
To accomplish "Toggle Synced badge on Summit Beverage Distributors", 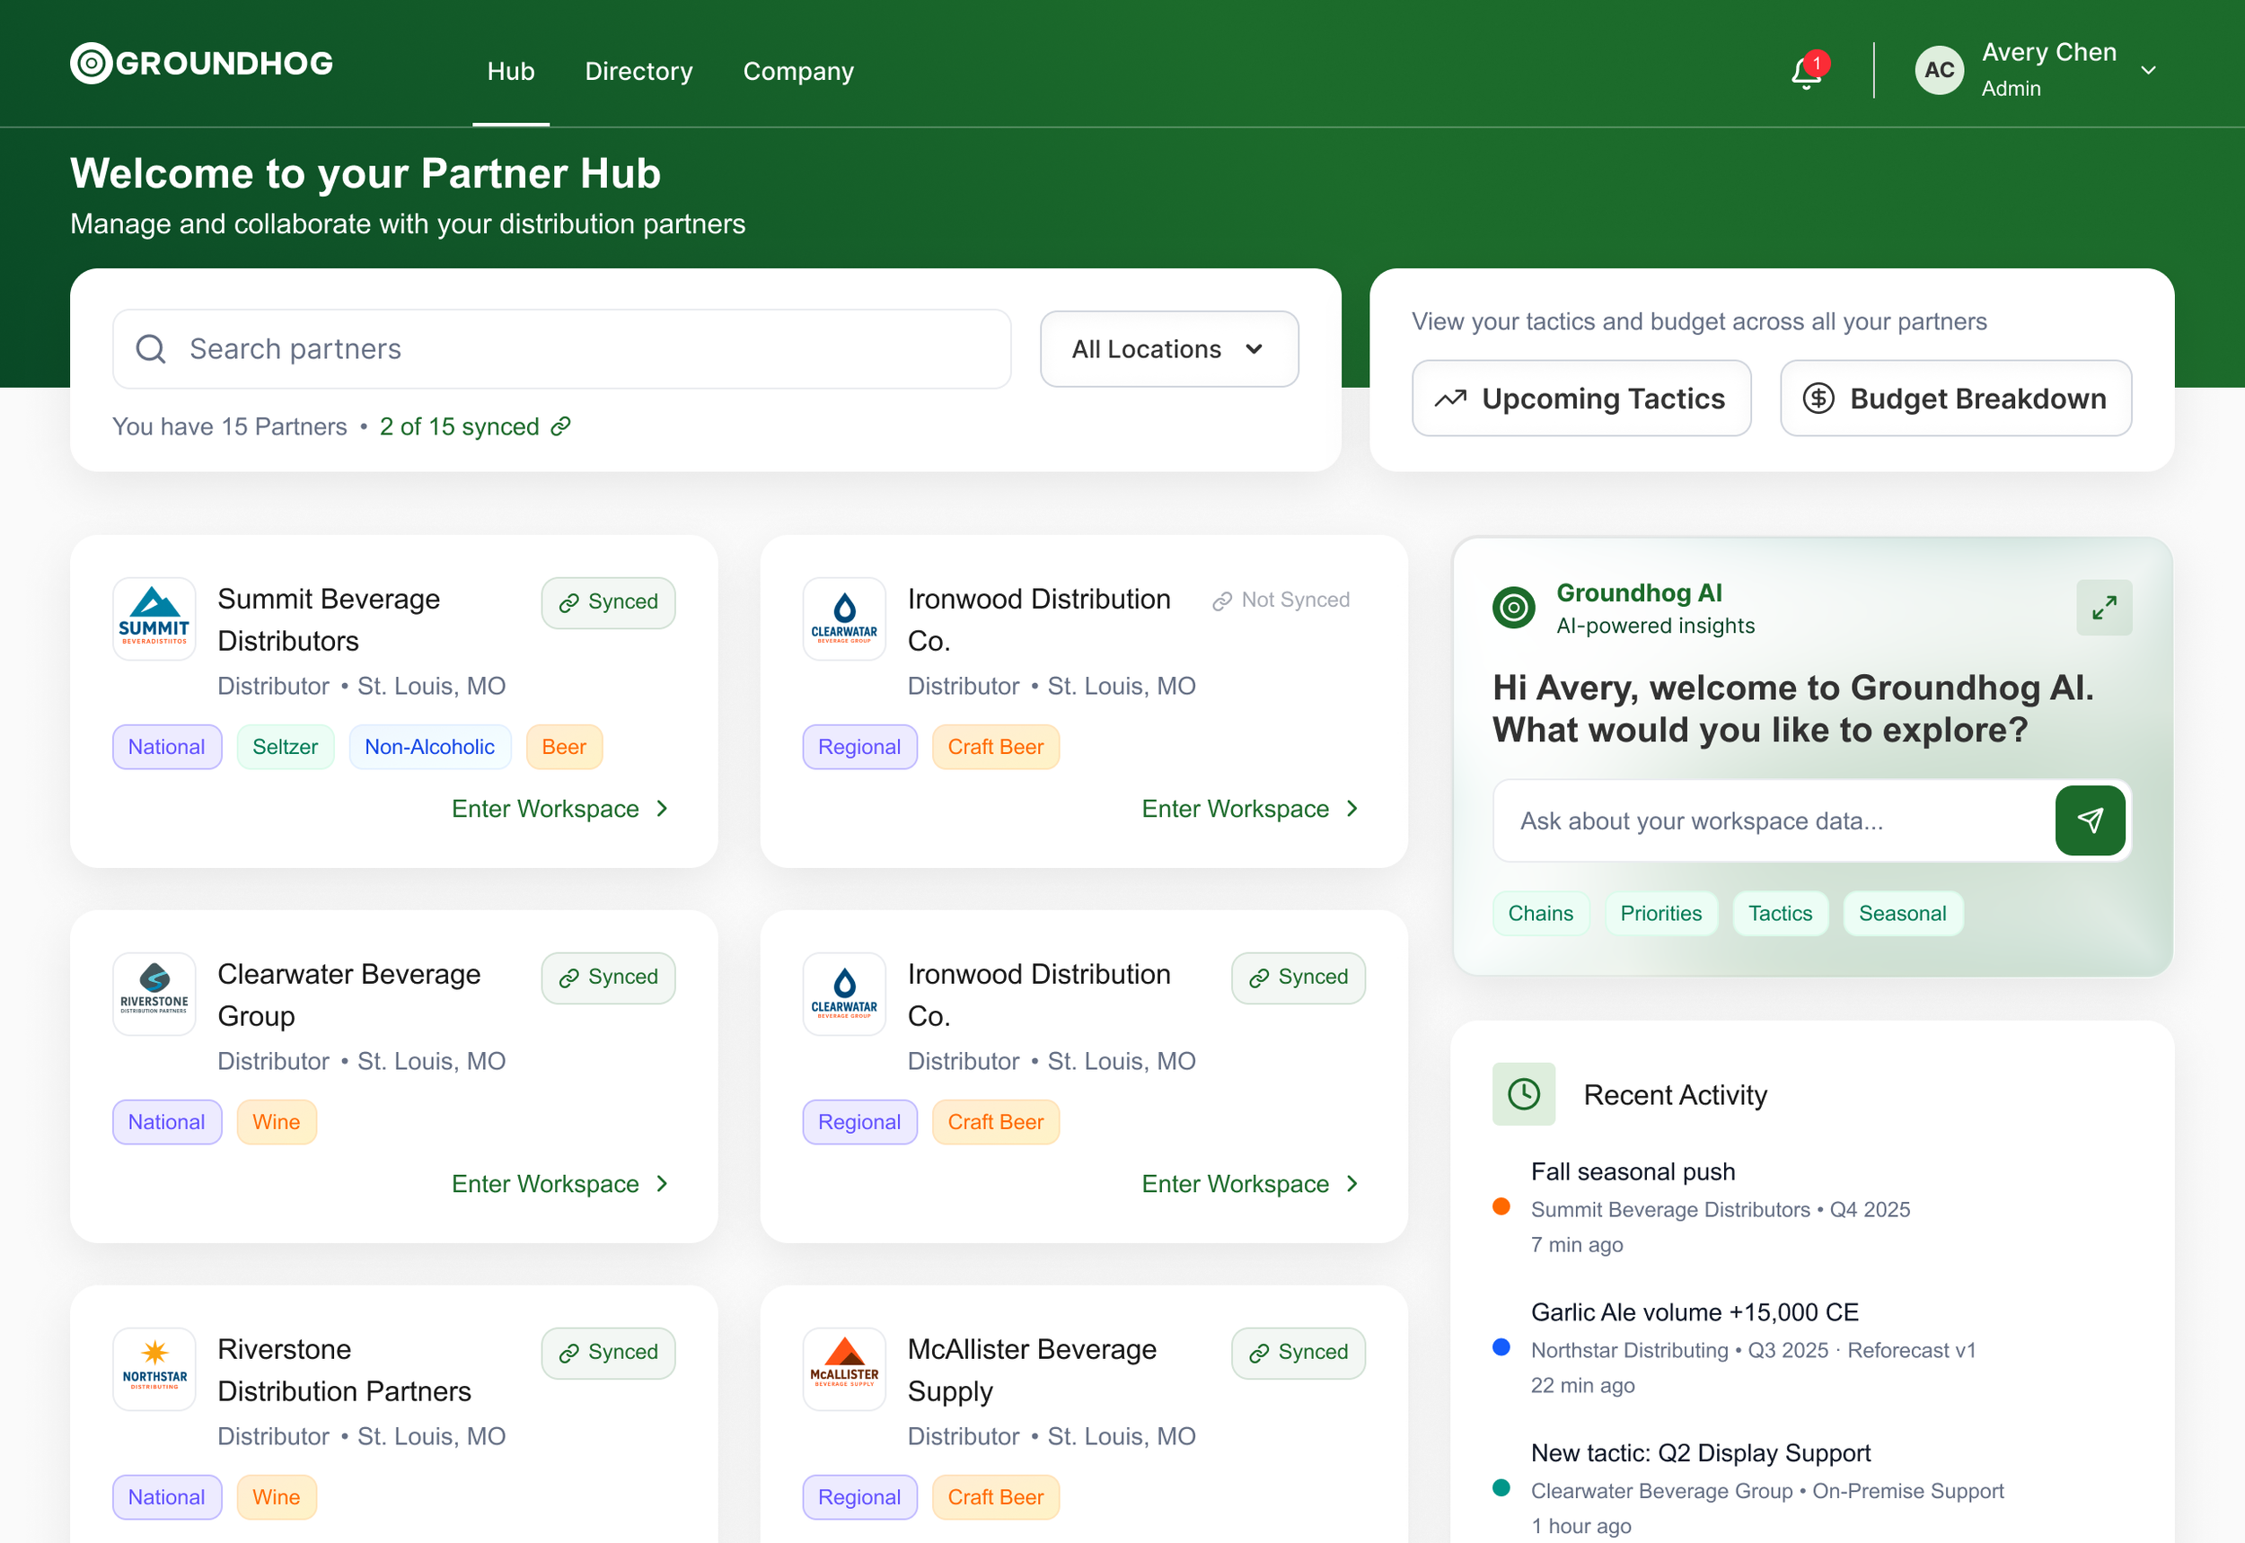I will (607, 601).
